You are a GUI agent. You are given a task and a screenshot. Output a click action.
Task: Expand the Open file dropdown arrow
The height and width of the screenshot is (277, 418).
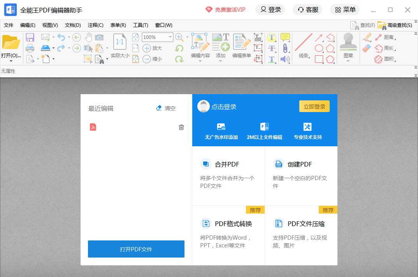(x=11, y=61)
